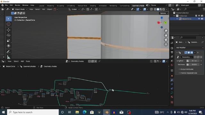The image size is (205, 115).
Task: Duplicate node group with new copy icon
Action: click(x=93, y=61)
